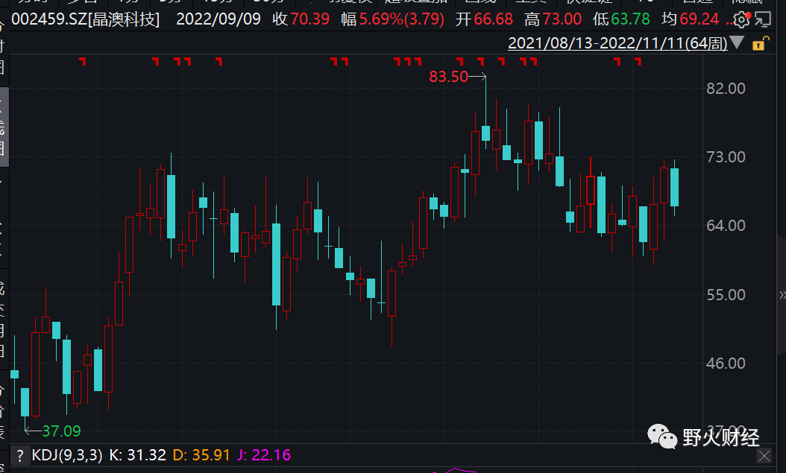
Task: Open KDJ indicator help question mark
Action: click(19, 455)
